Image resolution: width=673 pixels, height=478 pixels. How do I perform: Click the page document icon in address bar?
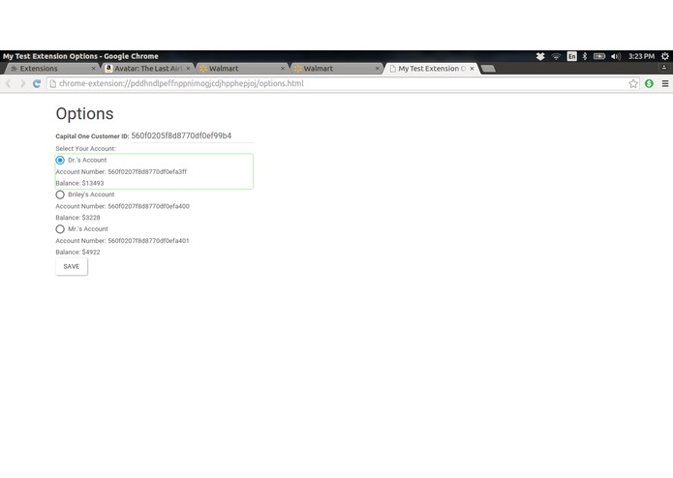coord(53,83)
